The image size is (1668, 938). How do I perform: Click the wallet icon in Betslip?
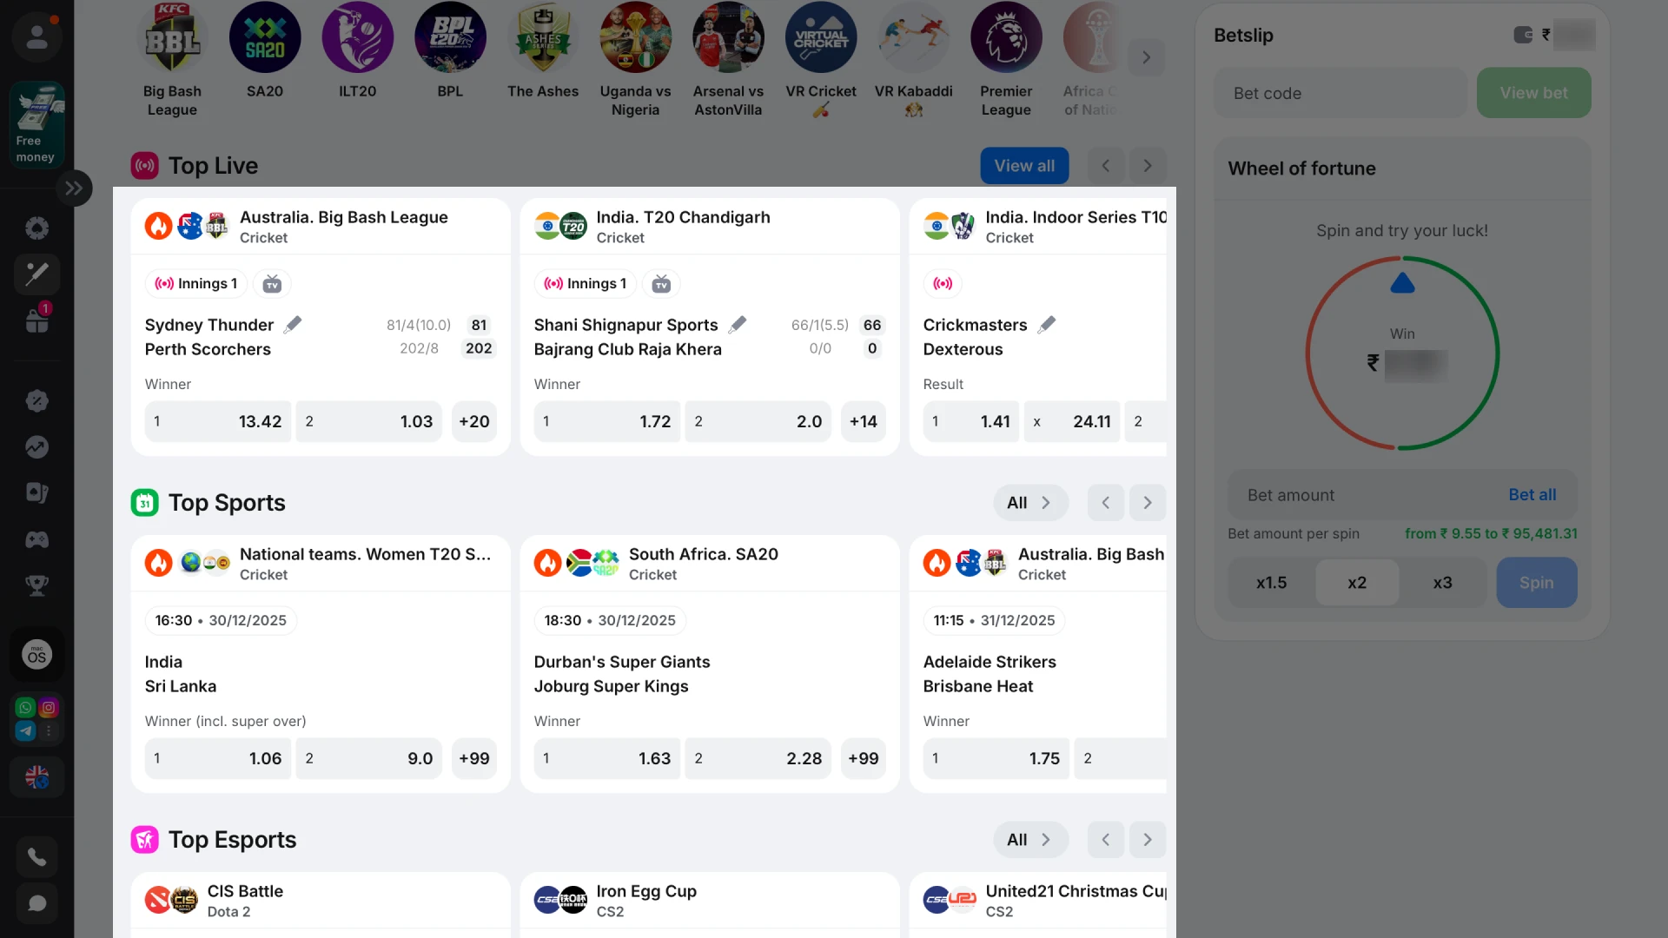coord(1523,35)
